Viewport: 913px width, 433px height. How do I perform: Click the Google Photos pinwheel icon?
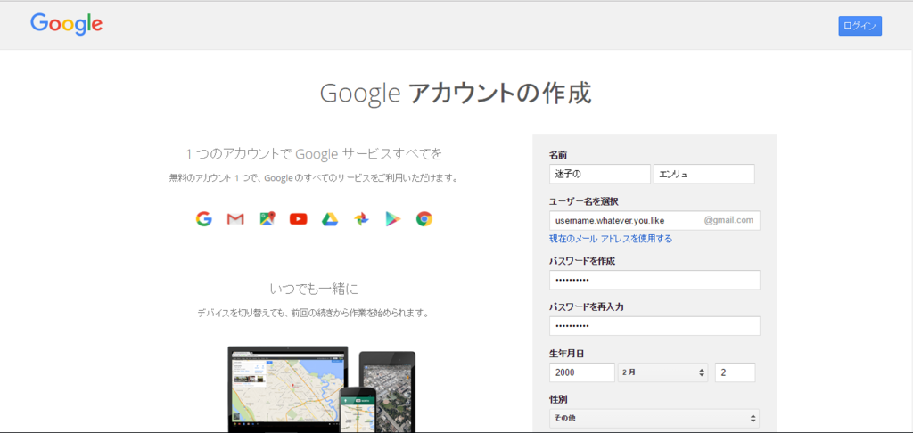[x=361, y=219]
